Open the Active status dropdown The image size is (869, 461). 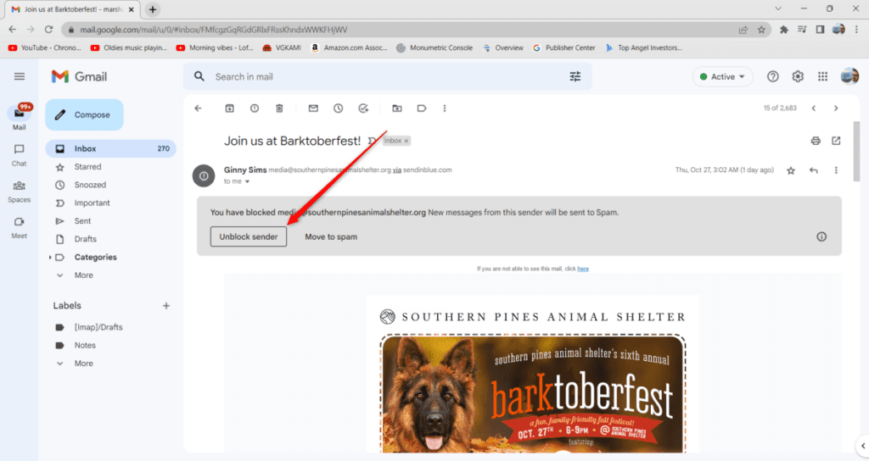[x=723, y=77]
